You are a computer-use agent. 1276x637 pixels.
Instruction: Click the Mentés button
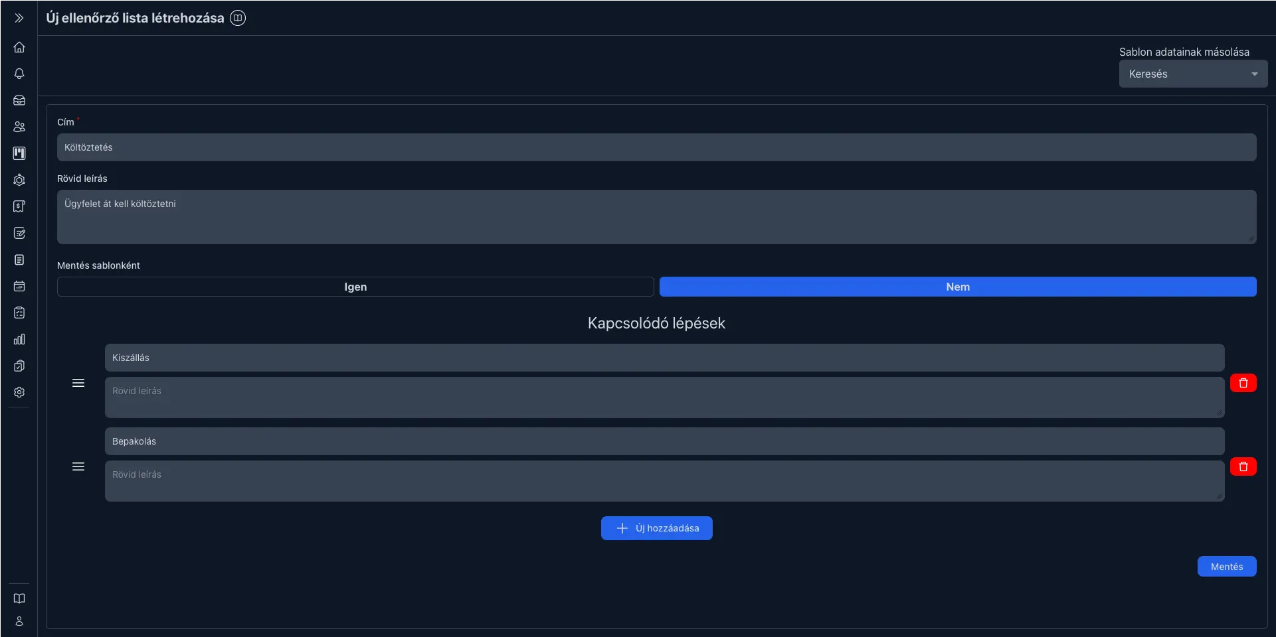point(1226,567)
